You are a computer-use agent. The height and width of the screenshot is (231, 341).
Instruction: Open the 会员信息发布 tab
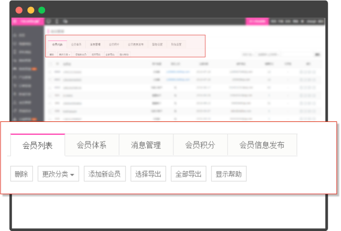pos(262,145)
